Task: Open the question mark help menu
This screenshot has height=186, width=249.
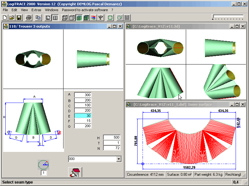Action: [x=112, y=10]
